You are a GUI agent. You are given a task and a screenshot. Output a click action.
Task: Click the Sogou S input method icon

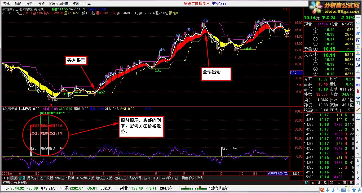(x=322, y=190)
